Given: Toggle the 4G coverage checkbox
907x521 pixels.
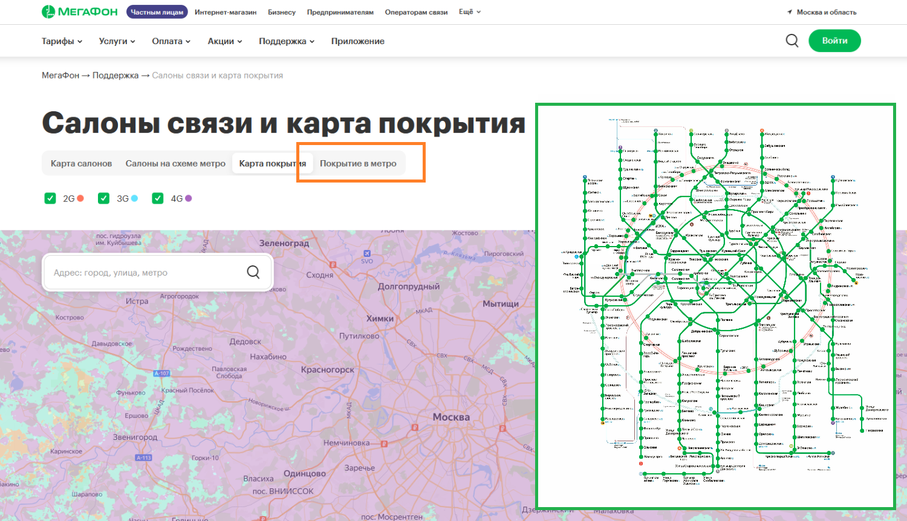Looking at the screenshot, I should (x=158, y=198).
